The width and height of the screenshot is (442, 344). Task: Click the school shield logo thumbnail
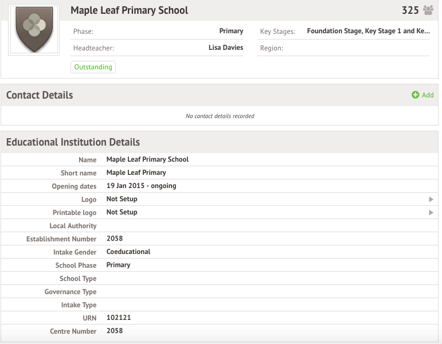coord(34,30)
